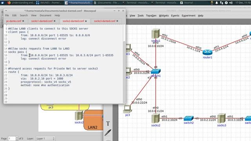251x141 pixels.
Task: Switch to the first Terminal taskbar entry
Action: 136,3
